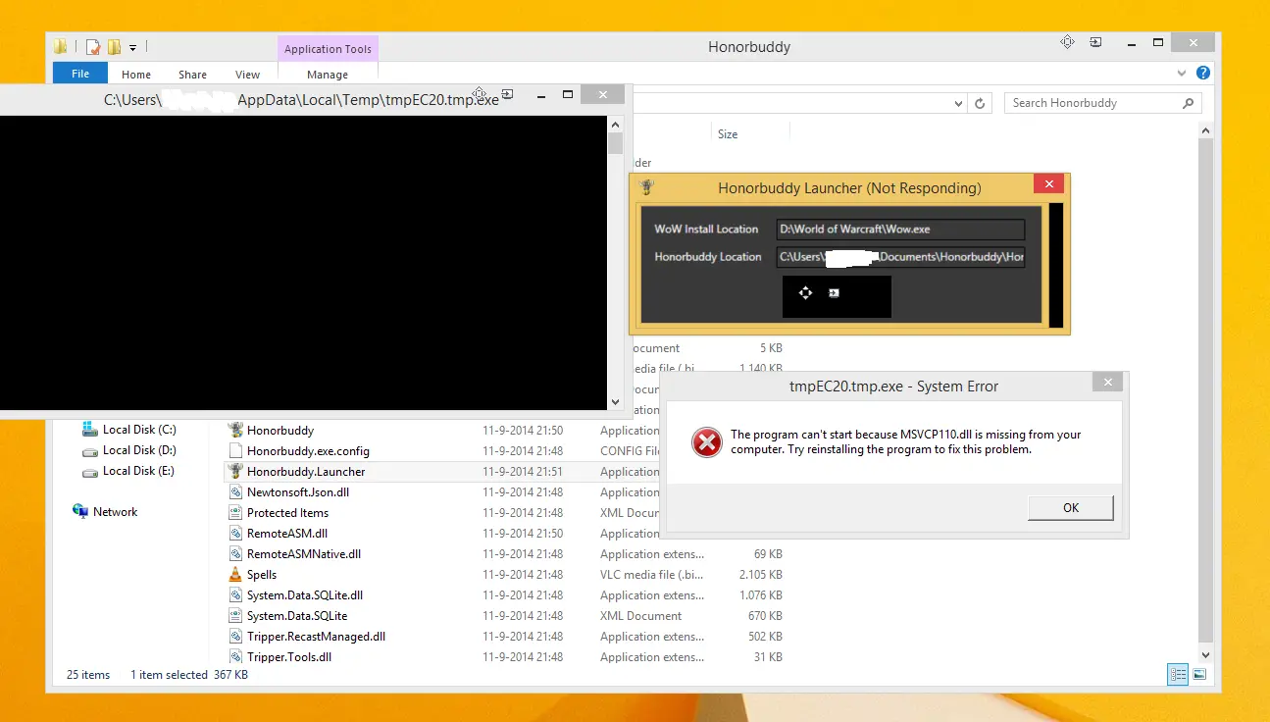
Task: Select the Honorbuddy application file
Action: click(280, 431)
